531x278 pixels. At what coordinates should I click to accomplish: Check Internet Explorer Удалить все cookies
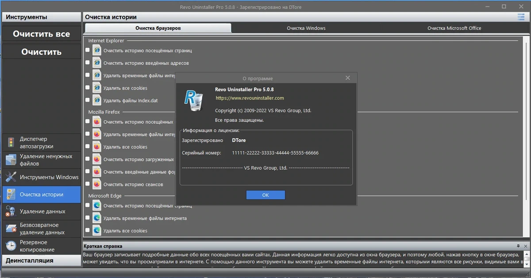point(88,88)
